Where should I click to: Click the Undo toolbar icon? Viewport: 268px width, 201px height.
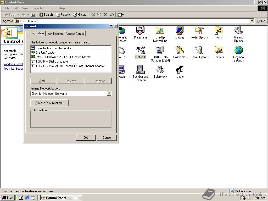coord(111,15)
